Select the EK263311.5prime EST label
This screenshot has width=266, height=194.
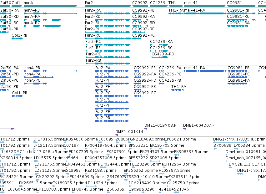(x=185, y=177)
